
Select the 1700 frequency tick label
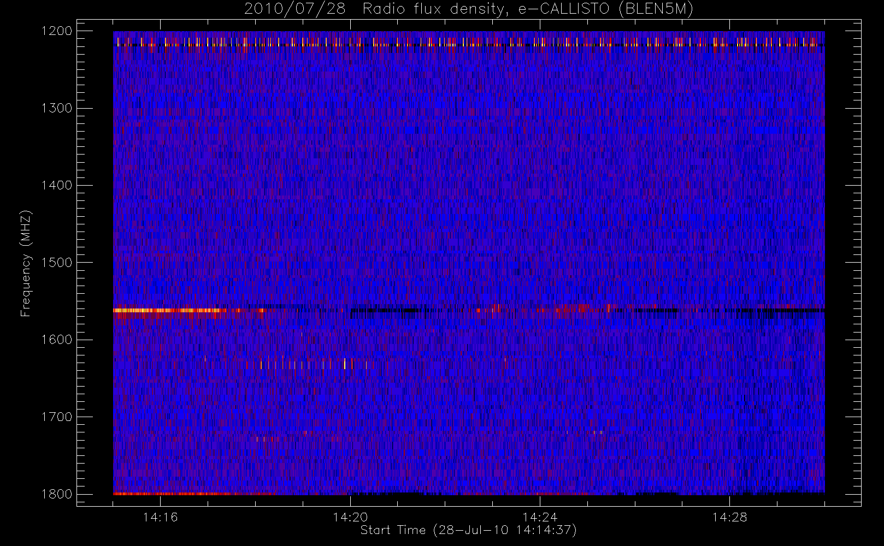pos(57,417)
